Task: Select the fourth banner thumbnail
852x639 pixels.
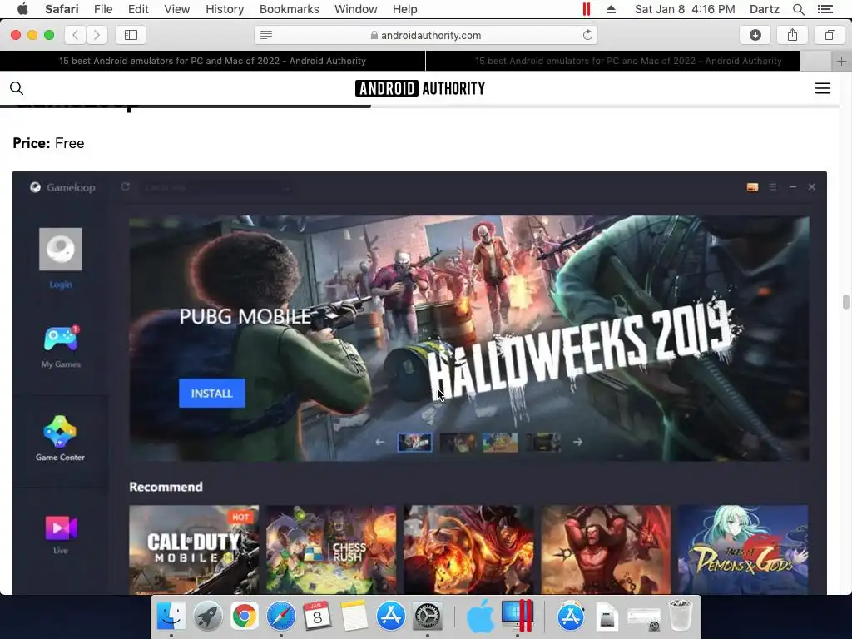Action: tap(543, 443)
